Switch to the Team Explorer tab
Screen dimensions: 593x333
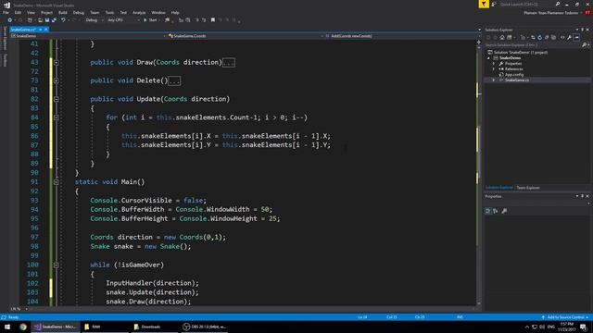point(528,188)
